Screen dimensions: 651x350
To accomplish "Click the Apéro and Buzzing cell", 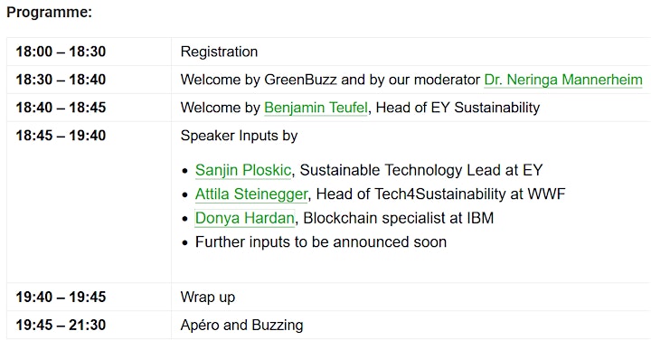I will pyautogui.click(x=411, y=325).
